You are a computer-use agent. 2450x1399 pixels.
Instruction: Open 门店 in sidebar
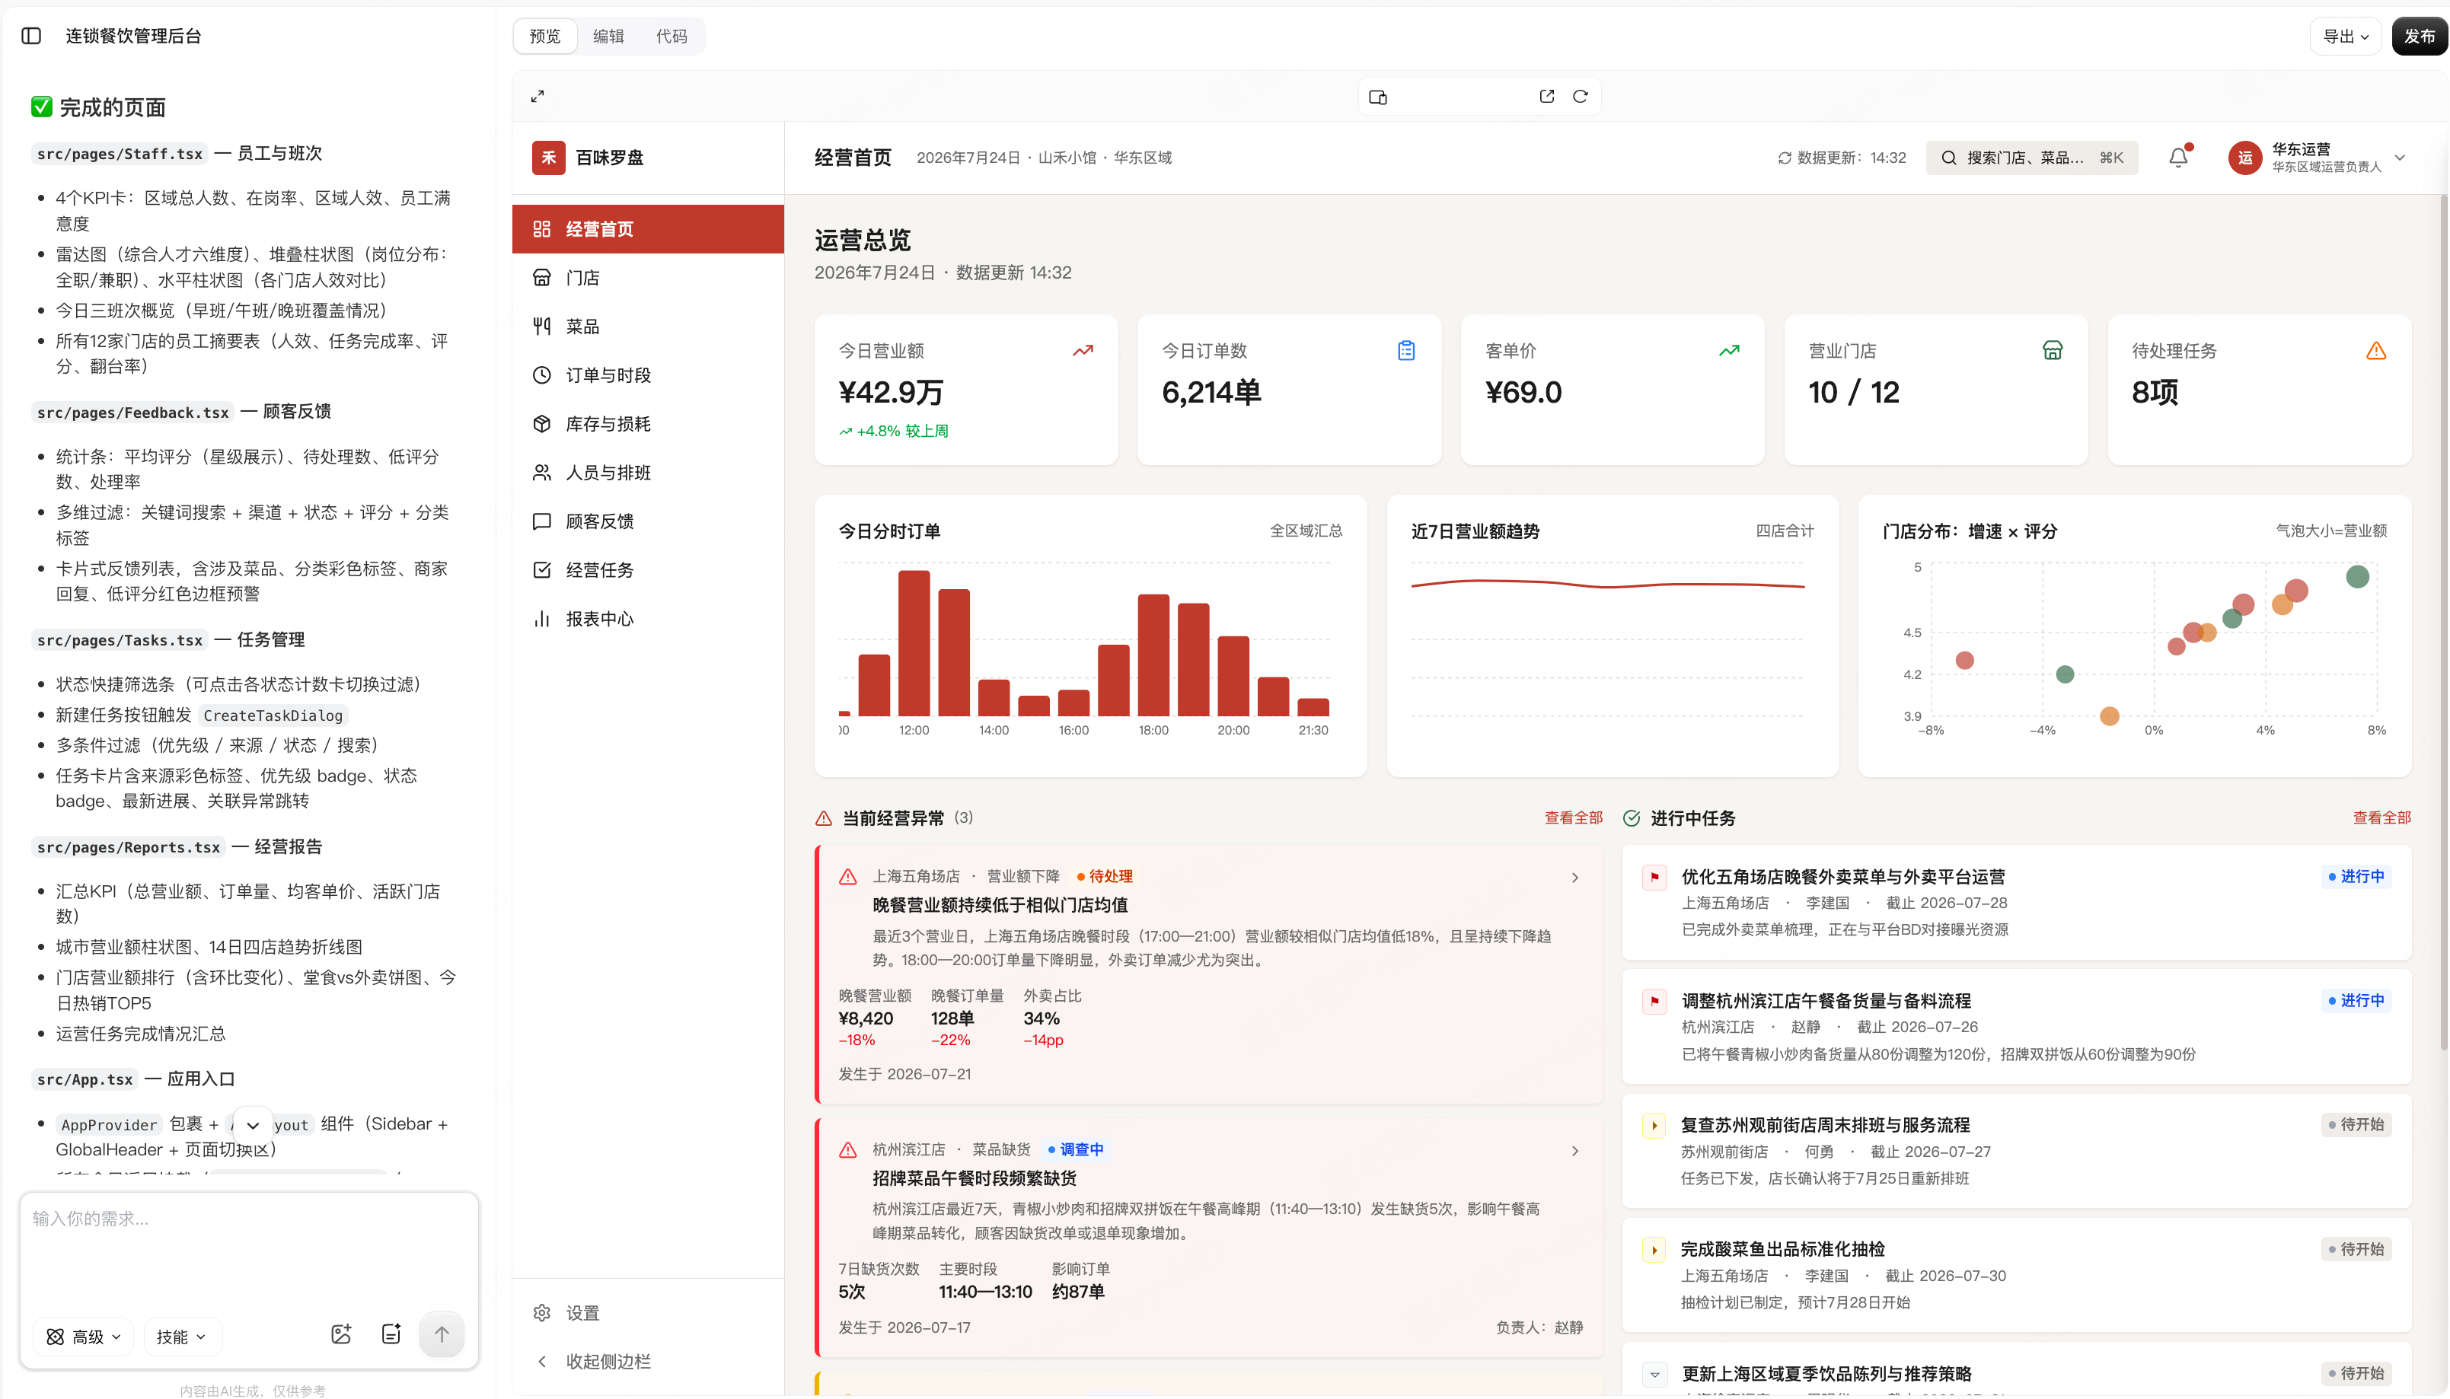(649, 278)
